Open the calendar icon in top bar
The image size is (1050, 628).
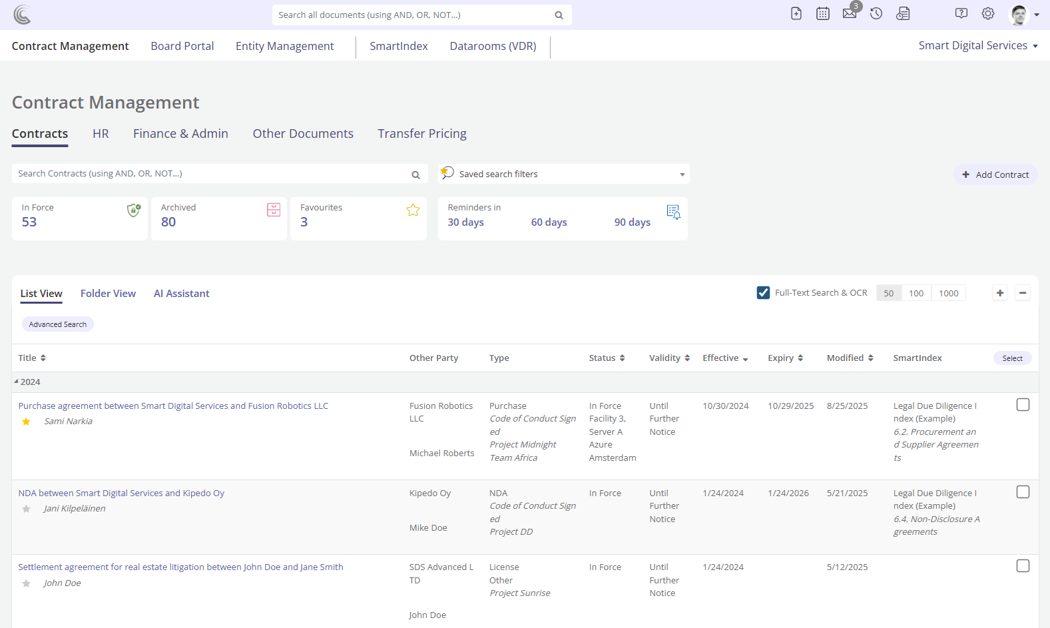(823, 14)
